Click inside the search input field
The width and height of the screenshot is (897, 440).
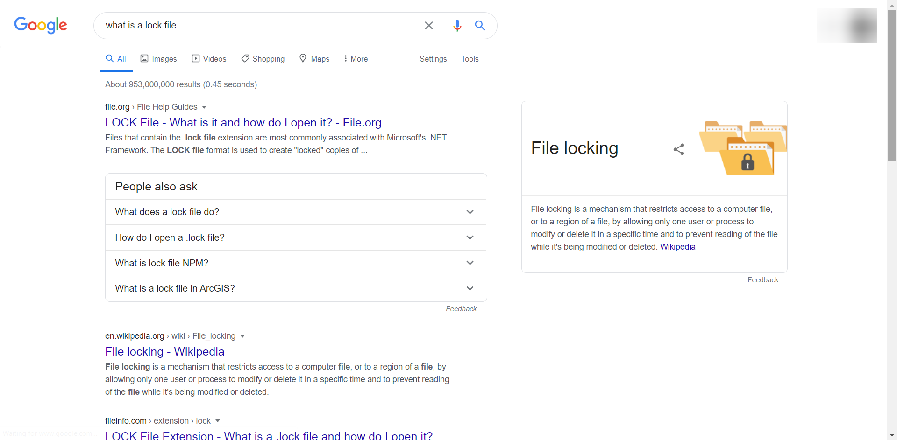[x=257, y=26]
